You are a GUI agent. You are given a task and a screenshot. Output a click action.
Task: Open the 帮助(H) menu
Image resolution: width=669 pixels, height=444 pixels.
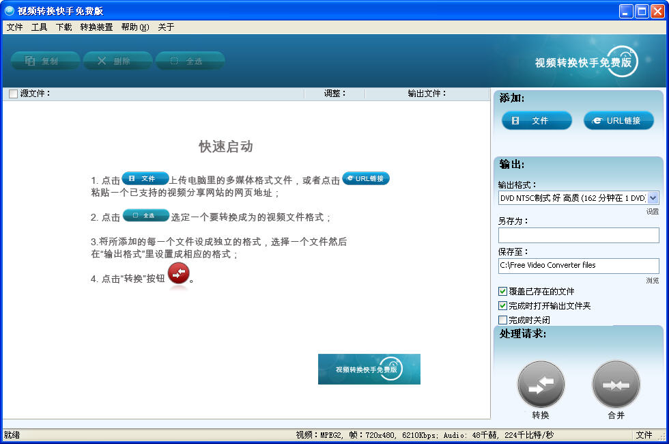point(135,27)
